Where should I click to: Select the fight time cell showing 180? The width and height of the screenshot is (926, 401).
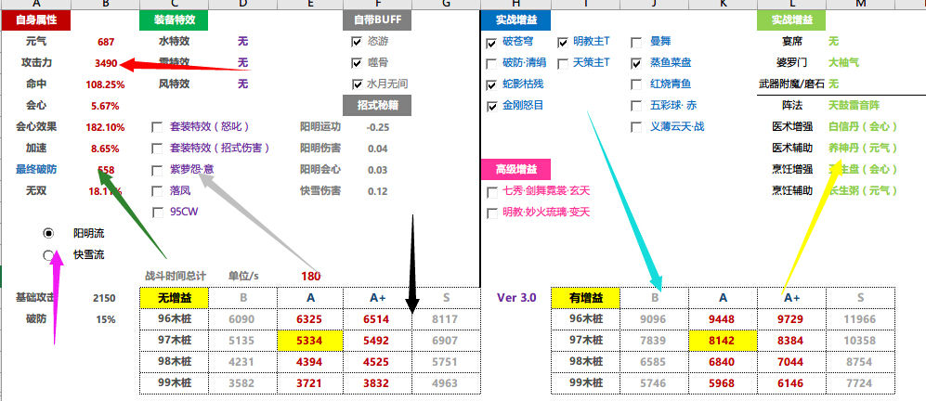310,276
